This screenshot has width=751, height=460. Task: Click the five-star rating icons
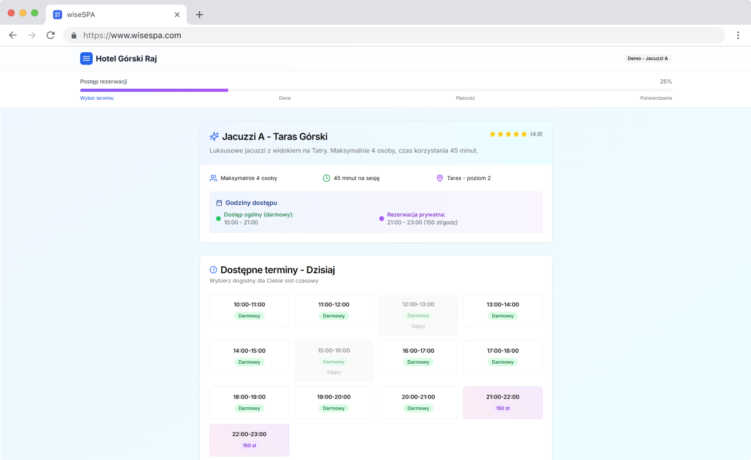coord(508,134)
